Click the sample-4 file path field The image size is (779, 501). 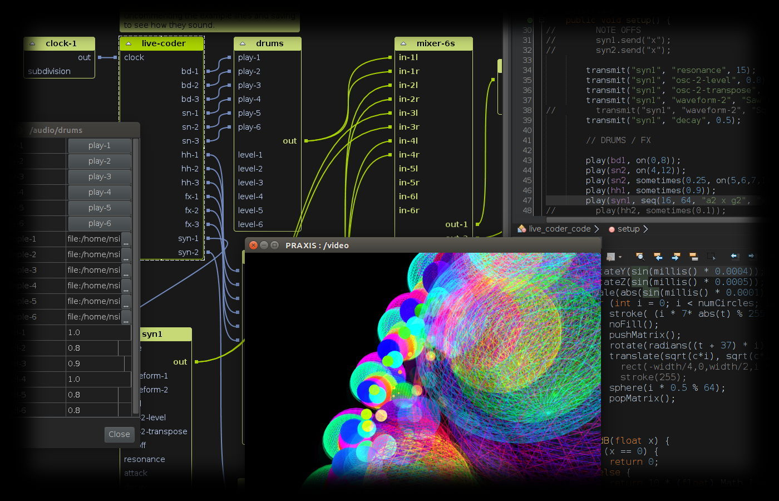[x=93, y=286]
